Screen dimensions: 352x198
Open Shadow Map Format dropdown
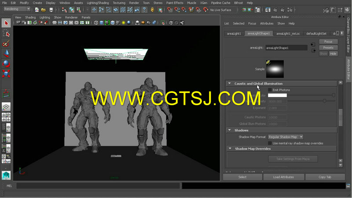click(286, 137)
